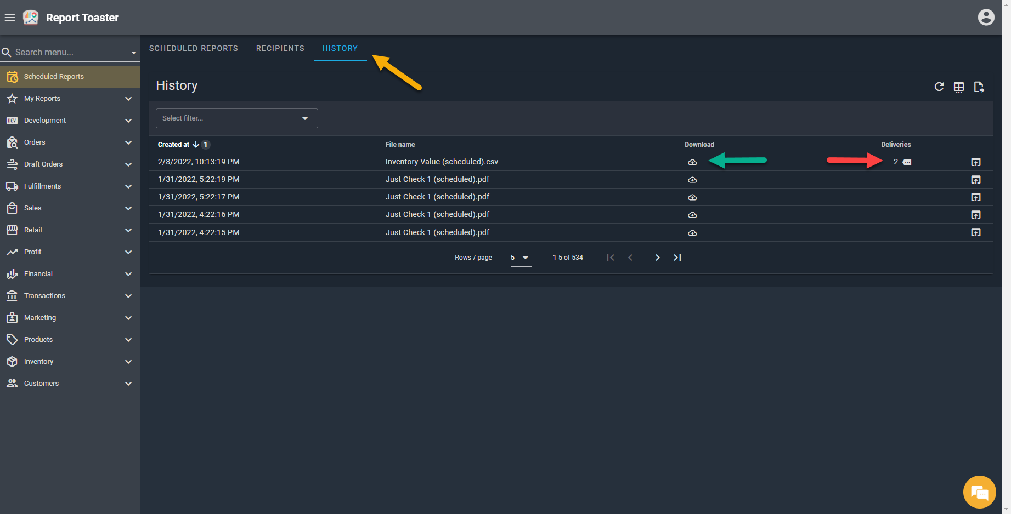Select Scheduled Reports in the sidebar
The width and height of the screenshot is (1011, 514).
(54, 77)
